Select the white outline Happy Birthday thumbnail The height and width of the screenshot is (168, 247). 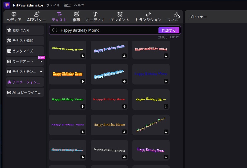pos(109,150)
